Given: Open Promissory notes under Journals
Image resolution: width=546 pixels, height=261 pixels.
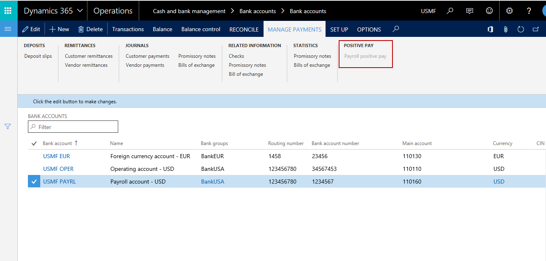Looking at the screenshot, I should pos(197,56).
